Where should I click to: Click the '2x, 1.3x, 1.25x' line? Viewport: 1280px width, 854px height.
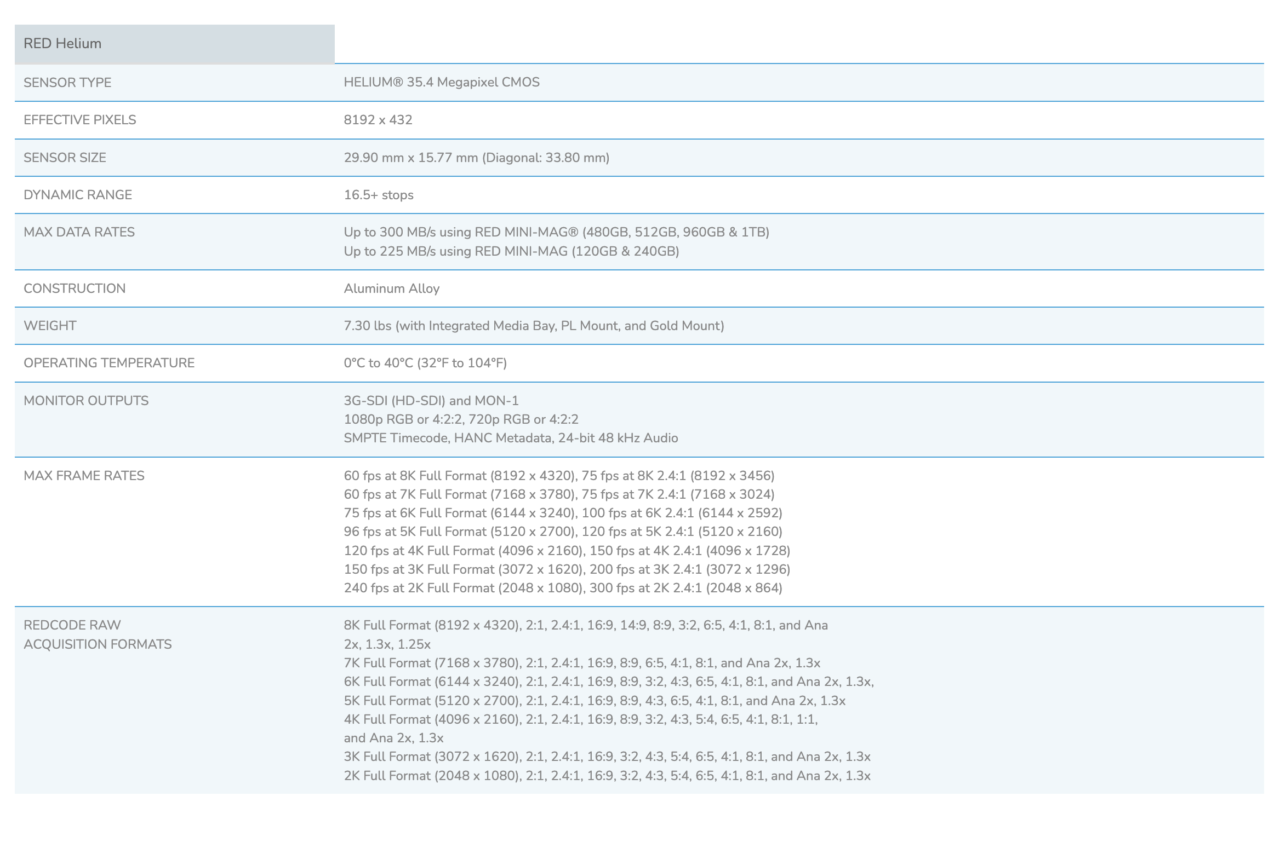(387, 644)
